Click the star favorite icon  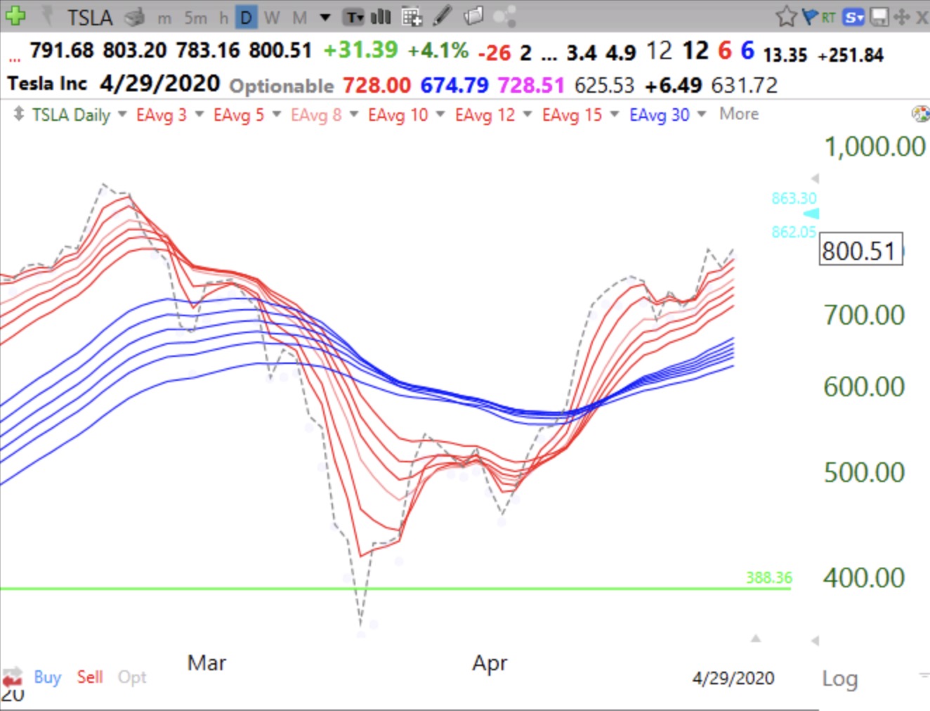(x=786, y=16)
